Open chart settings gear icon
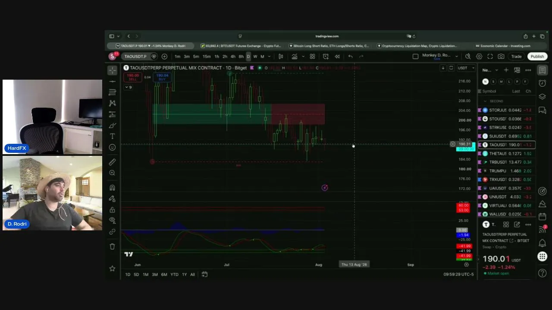The height and width of the screenshot is (310, 552). click(x=479, y=56)
